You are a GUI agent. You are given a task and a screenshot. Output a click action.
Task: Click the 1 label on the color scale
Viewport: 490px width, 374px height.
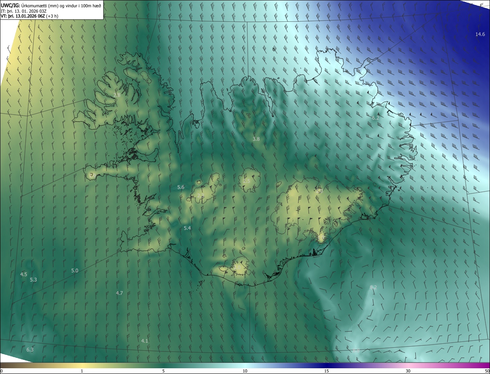(82, 371)
